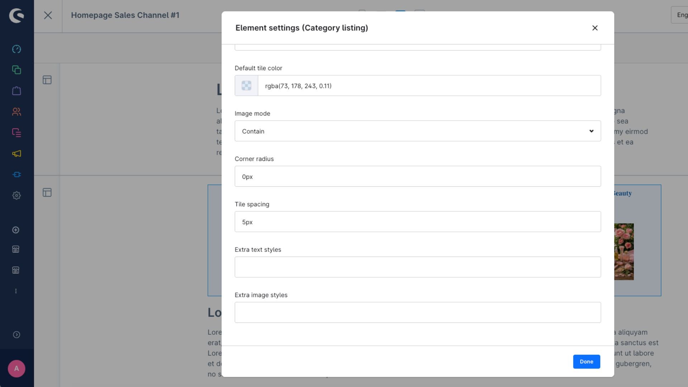The image size is (688, 387).
Task: Click the add sales channel plus icon
Action: click(16, 230)
